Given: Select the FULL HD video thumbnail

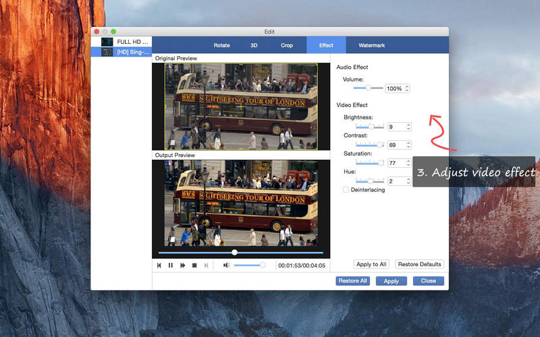Looking at the screenshot, I should click(x=107, y=42).
